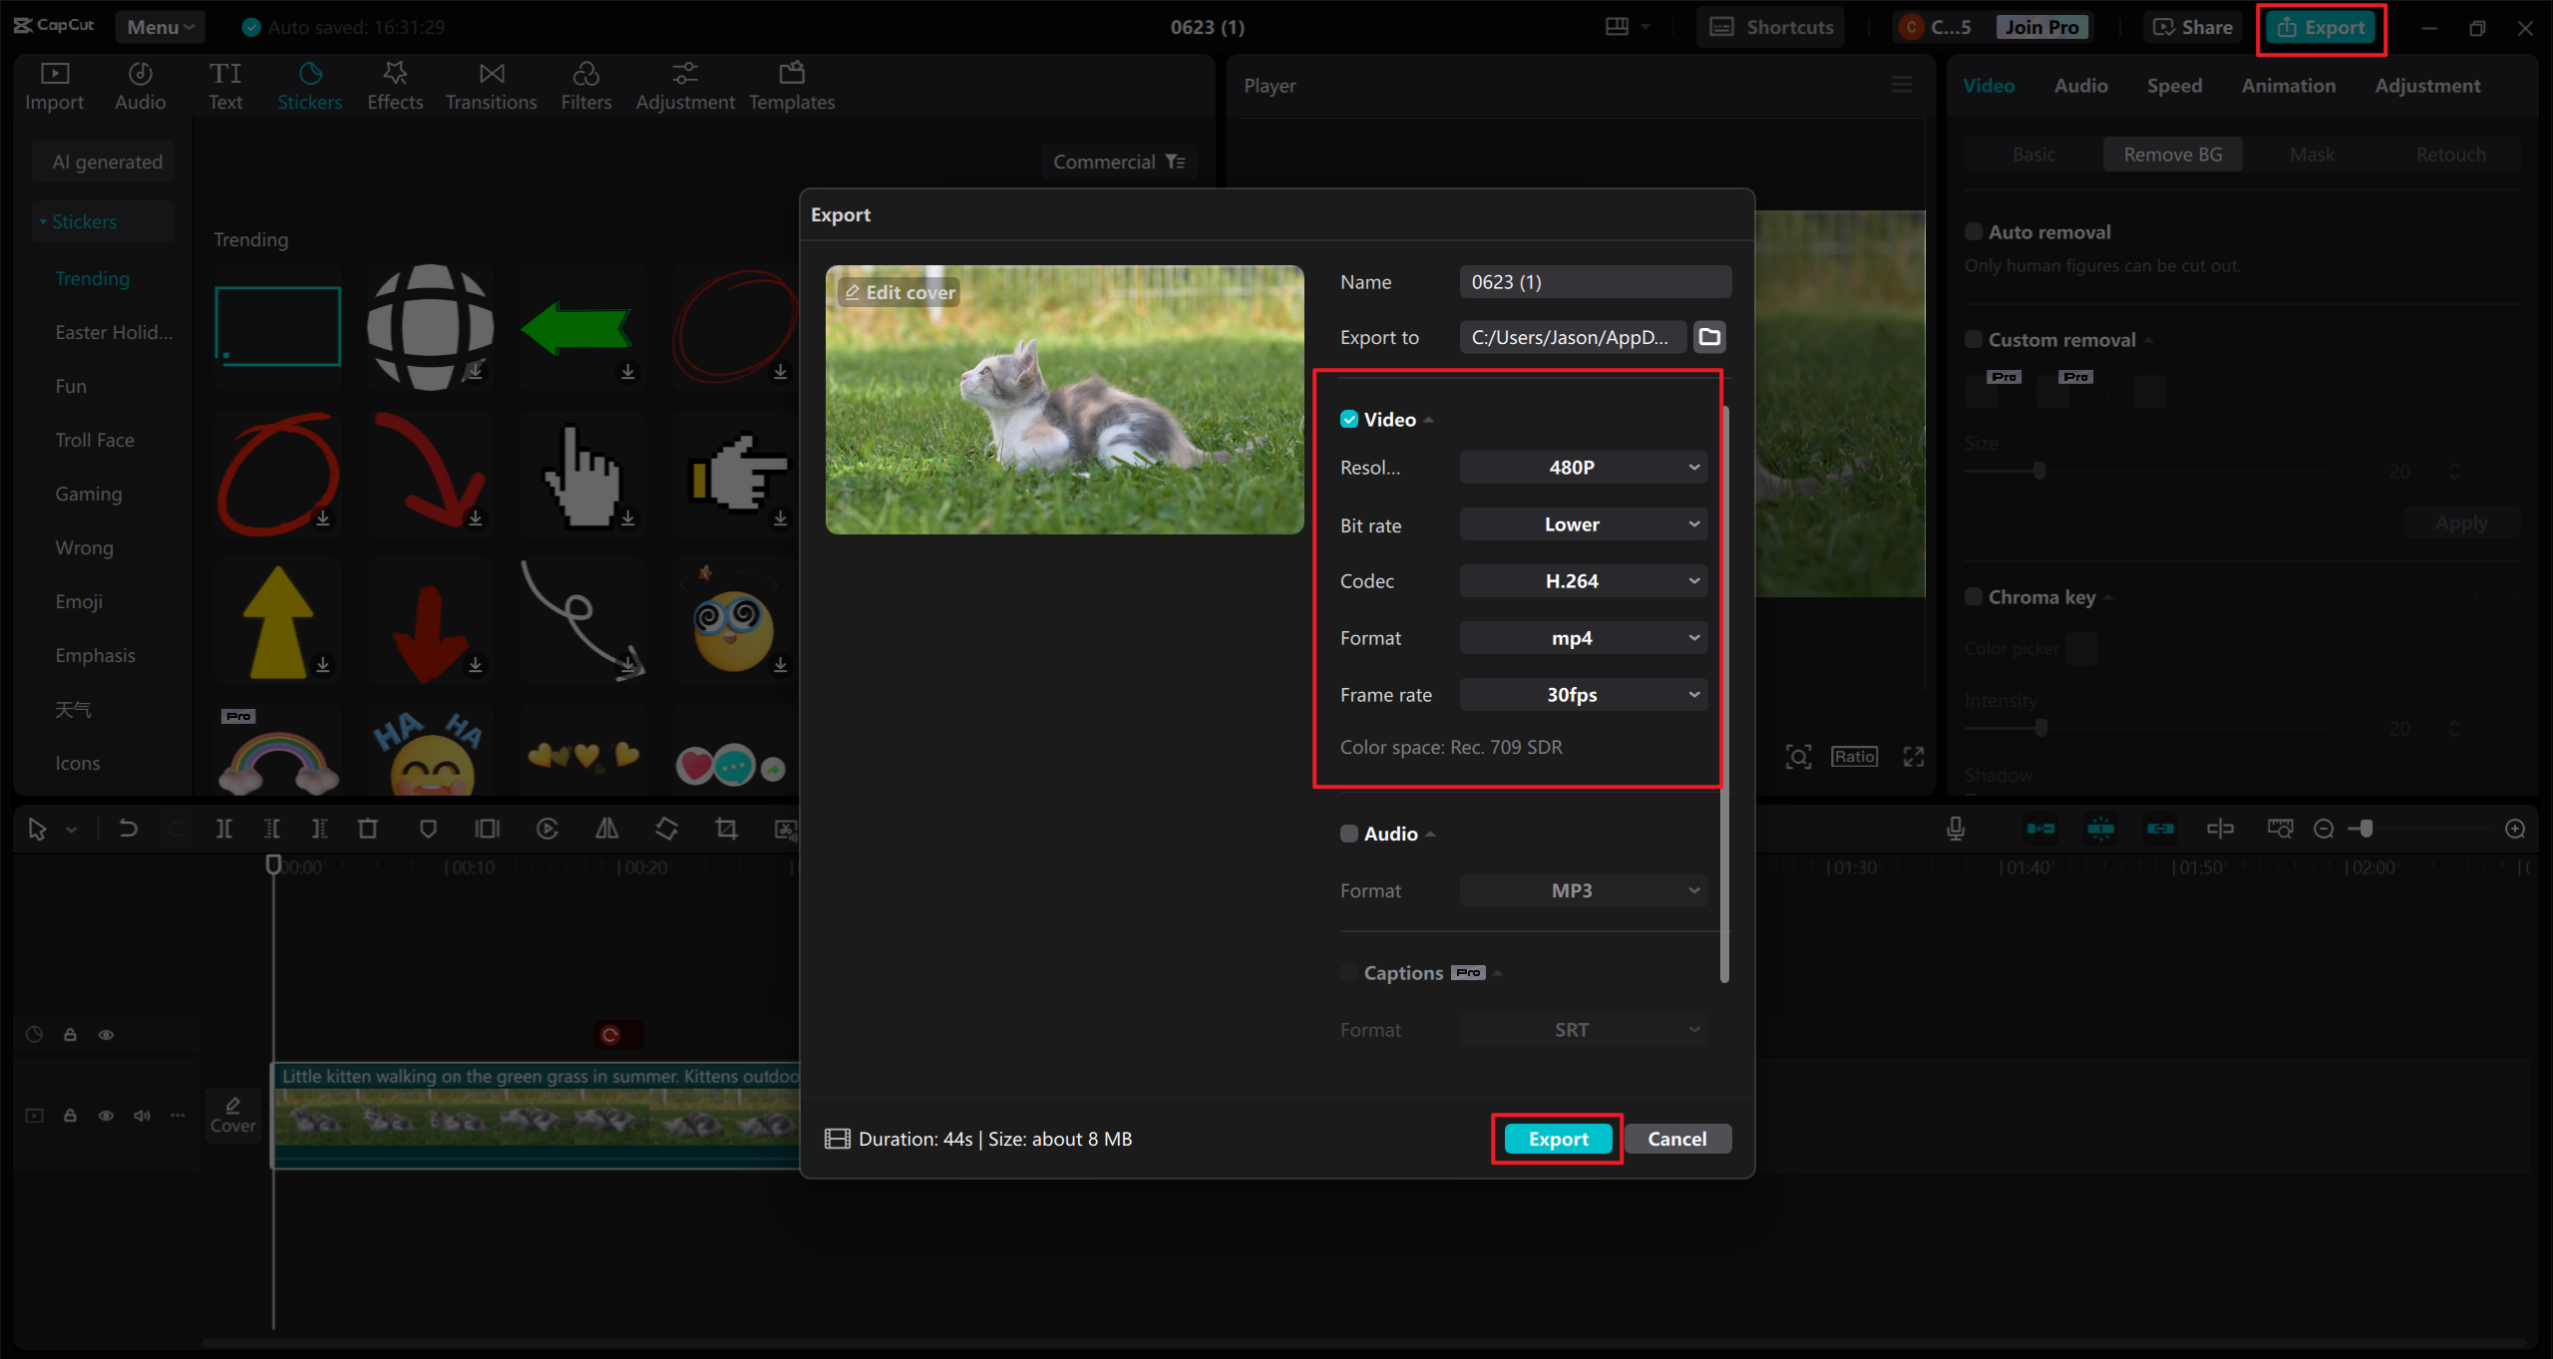This screenshot has height=1359, width=2553.
Task: Click the Mirror flip icon in timeline toolbar
Action: pyautogui.click(x=606, y=829)
